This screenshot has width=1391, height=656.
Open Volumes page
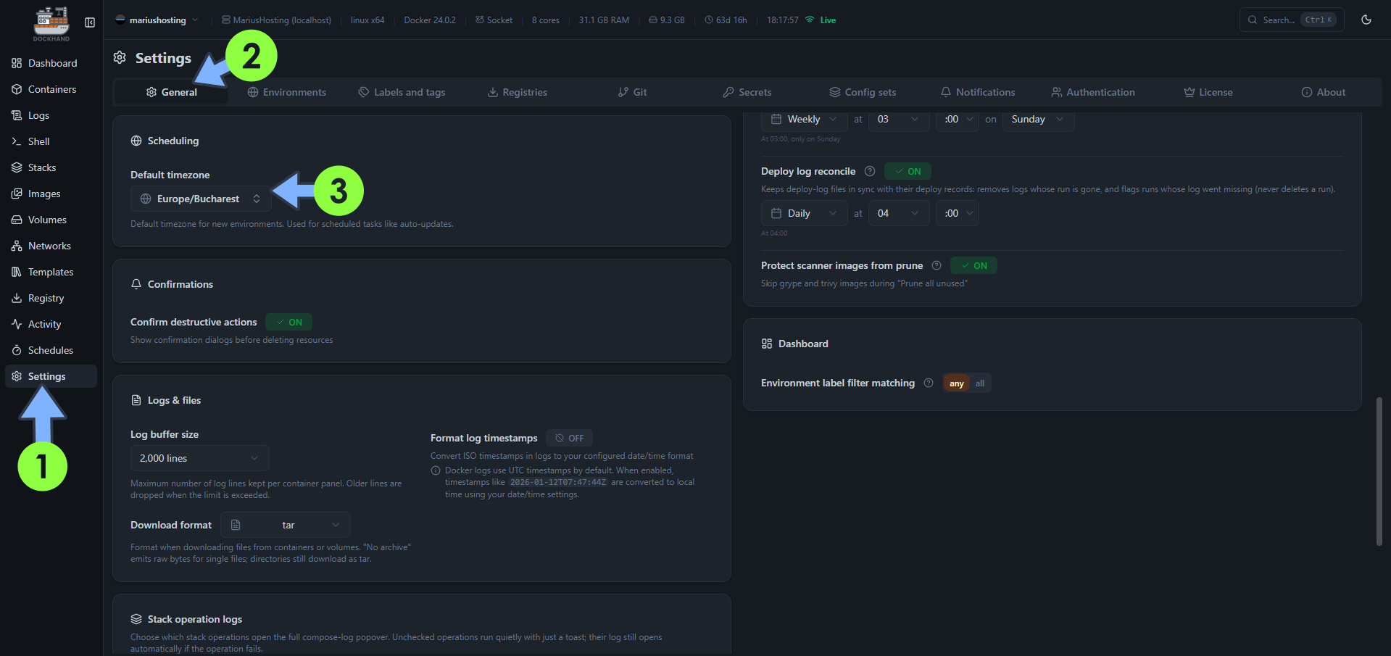pos(51,220)
